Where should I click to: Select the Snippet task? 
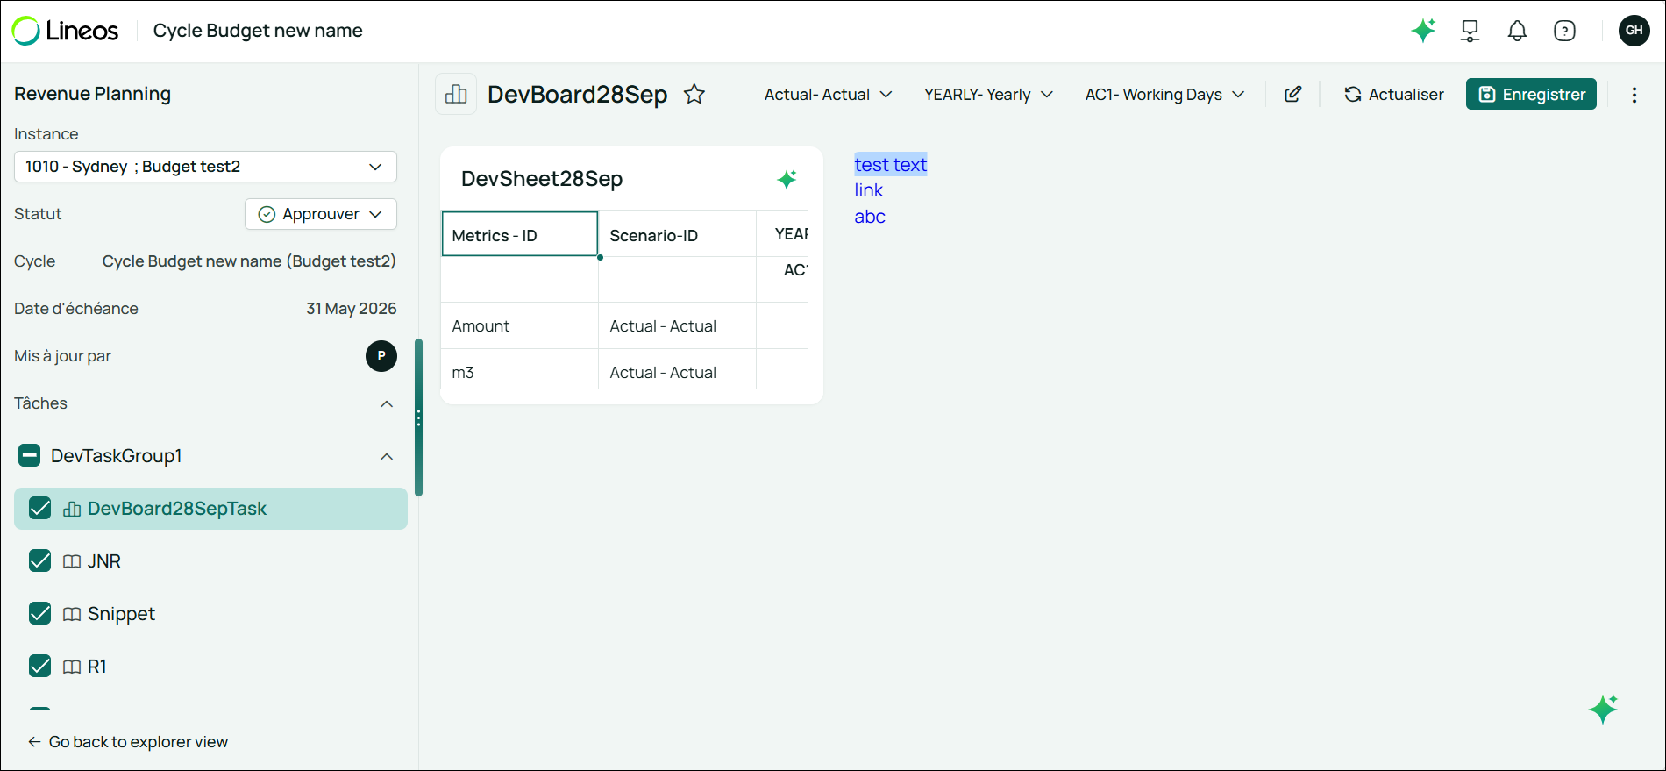[x=121, y=614]
